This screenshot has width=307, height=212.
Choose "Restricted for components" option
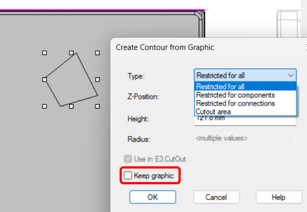[x=235, y=95]
